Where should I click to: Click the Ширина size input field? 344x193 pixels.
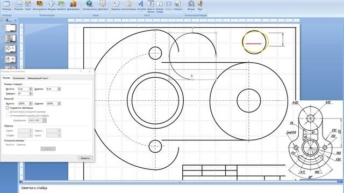coord(52,89)
